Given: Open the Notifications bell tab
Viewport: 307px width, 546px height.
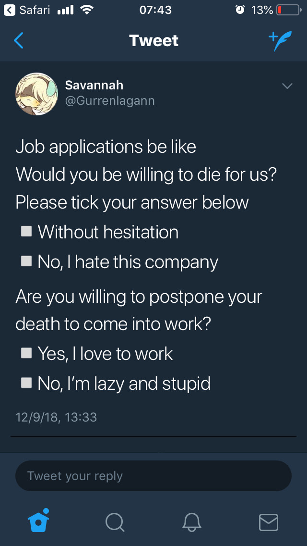Looking at the screenshot, I should (x=192, y=522).
